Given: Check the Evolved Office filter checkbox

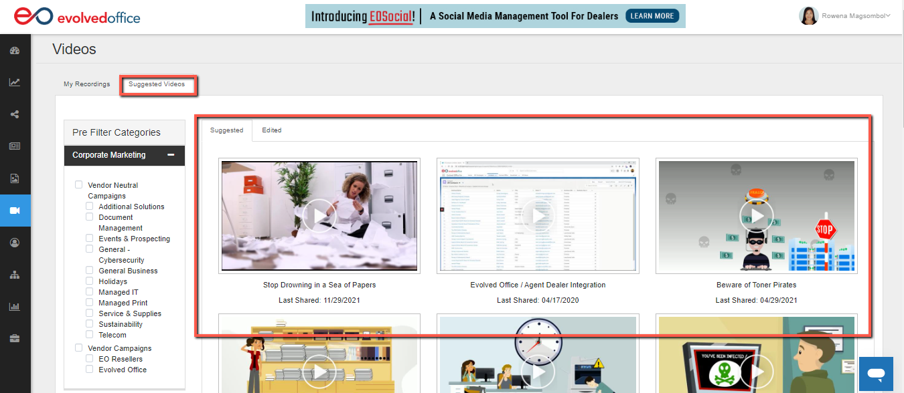Looking at the screenshot, I should point(90,370).
